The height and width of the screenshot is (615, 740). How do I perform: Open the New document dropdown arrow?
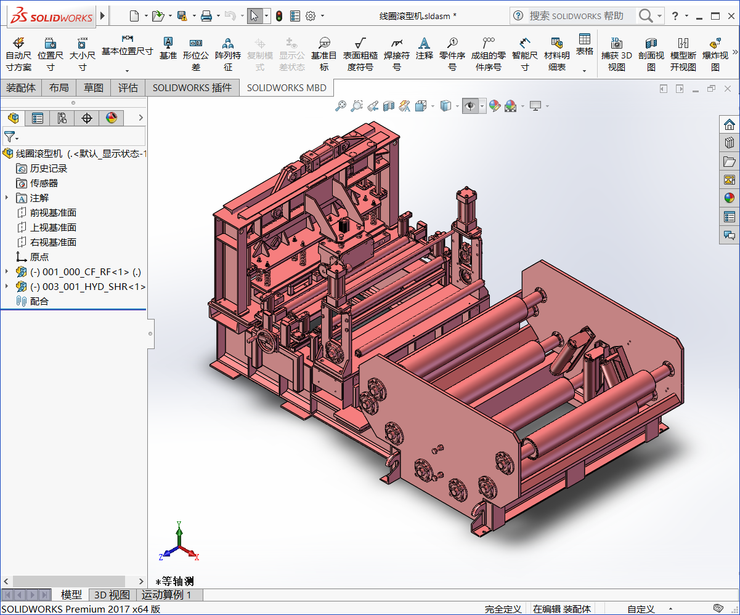click(145, 16)
